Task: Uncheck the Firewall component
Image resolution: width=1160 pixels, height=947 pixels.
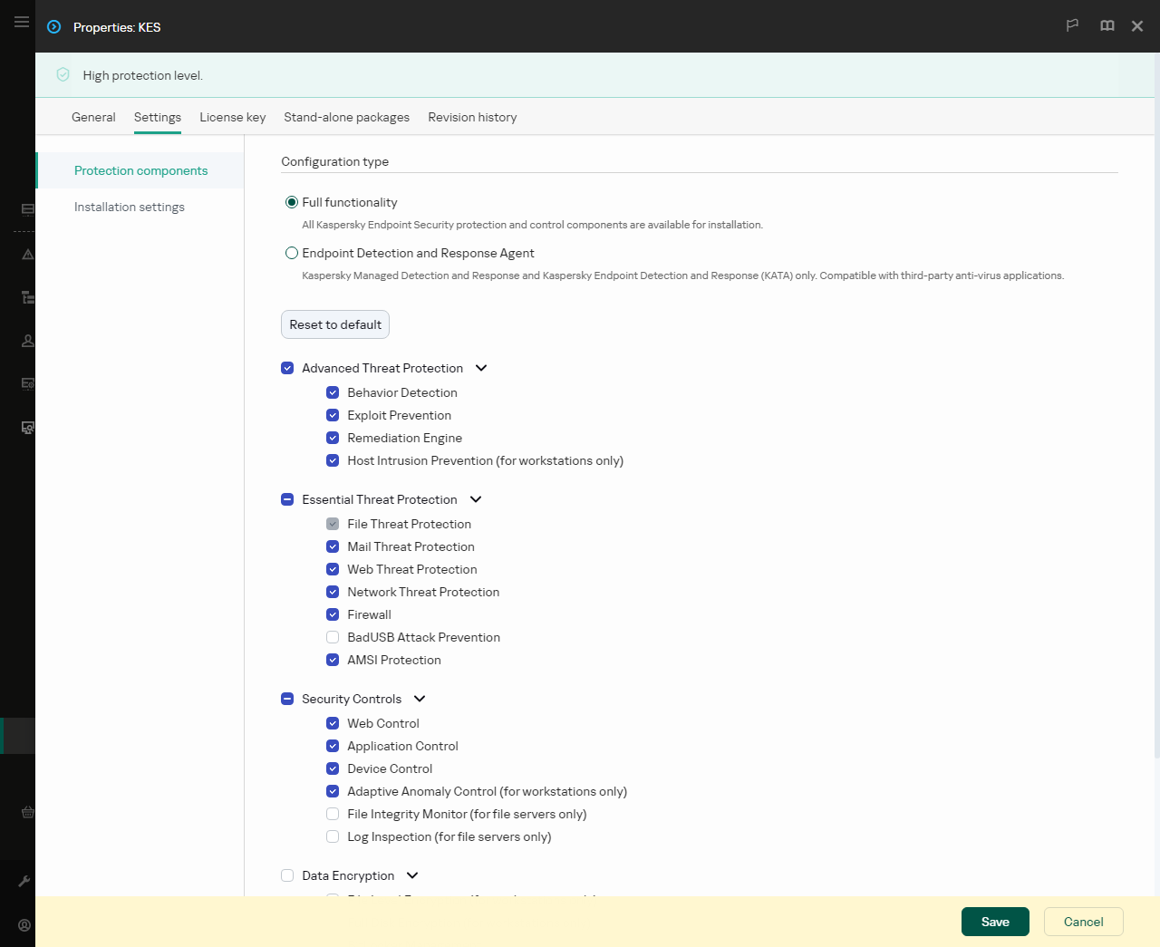Action: click(x=333, y=614)
